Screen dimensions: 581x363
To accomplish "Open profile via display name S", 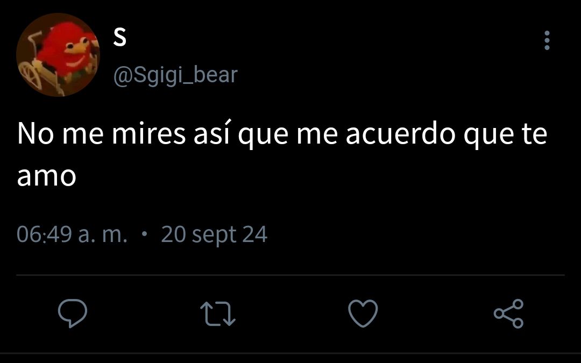I will 119,37.
